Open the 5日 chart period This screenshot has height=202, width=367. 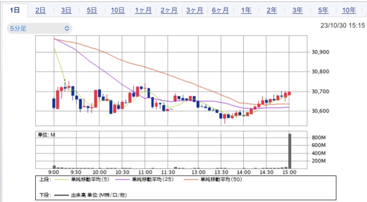tap(92, 10)
